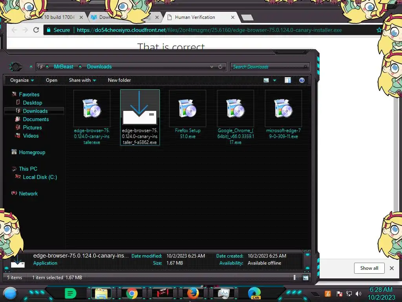Open This PC in the navigation pane
This screenshot has height=302, width=402.
pyautogui.click(x=28, y=169)
